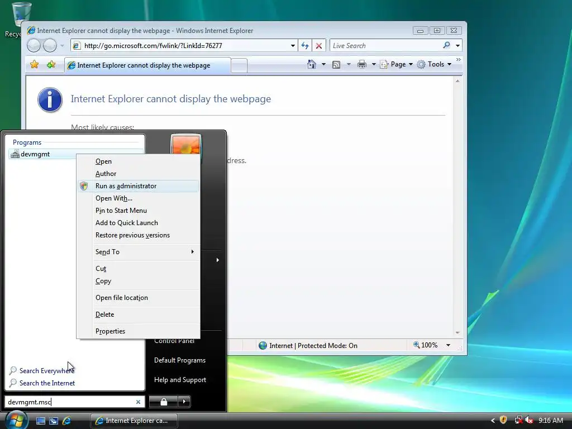Click the Live Search magnifier icon
Viewport: 572px width, 429px height.
pos(446,45)
